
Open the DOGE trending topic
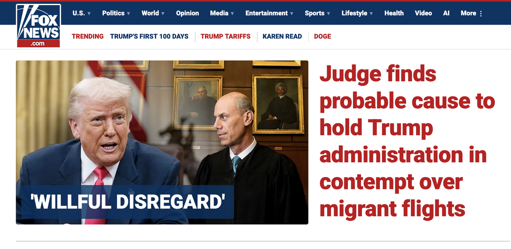coord(322,37)
